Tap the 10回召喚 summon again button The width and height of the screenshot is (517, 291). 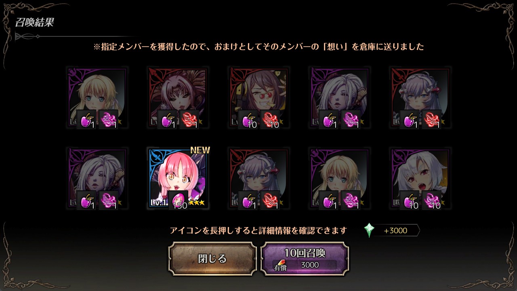click(305, 259)
